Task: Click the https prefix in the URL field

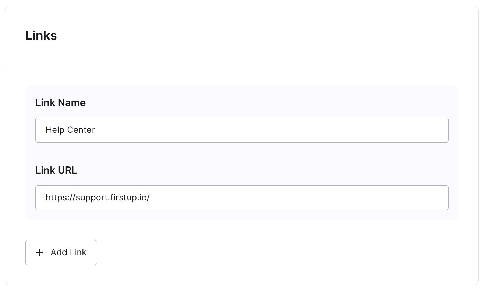Action: 55,198
